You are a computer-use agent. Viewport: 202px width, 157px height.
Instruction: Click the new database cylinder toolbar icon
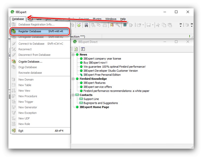[187, 25]
